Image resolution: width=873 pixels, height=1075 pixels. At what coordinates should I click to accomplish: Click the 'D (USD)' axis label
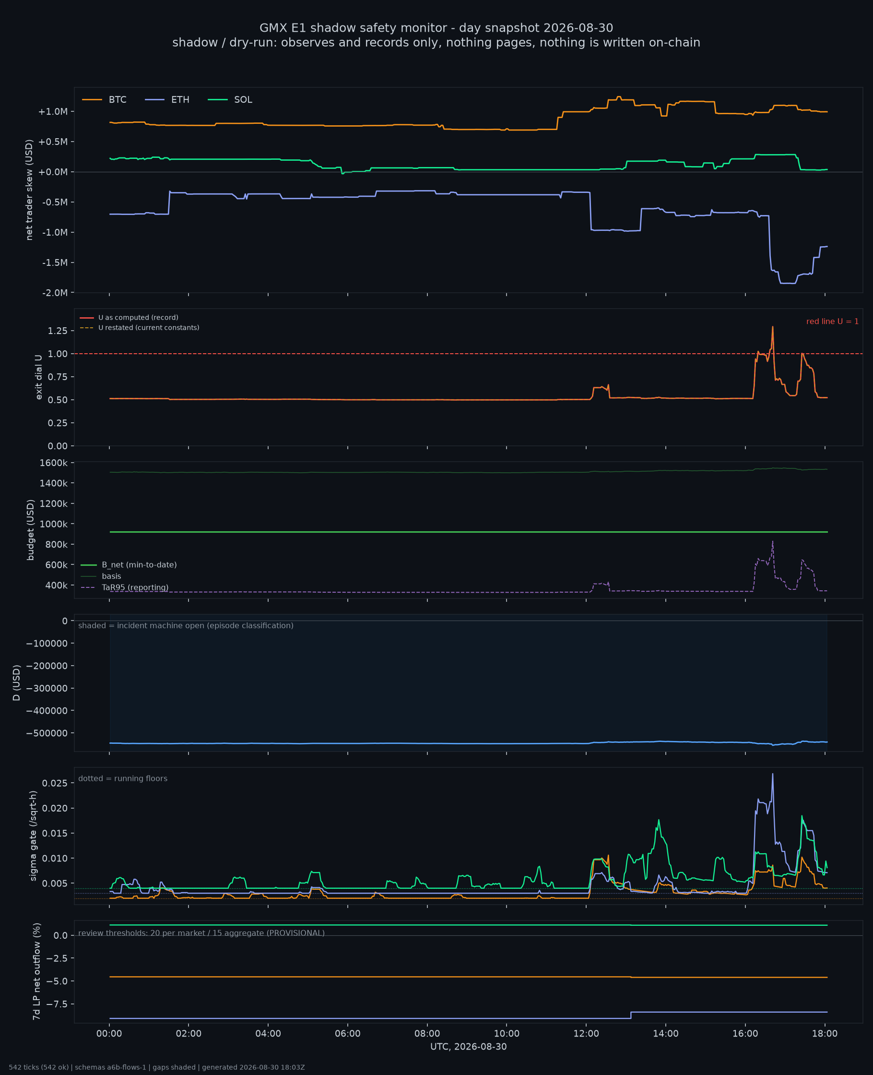[17, 682]
